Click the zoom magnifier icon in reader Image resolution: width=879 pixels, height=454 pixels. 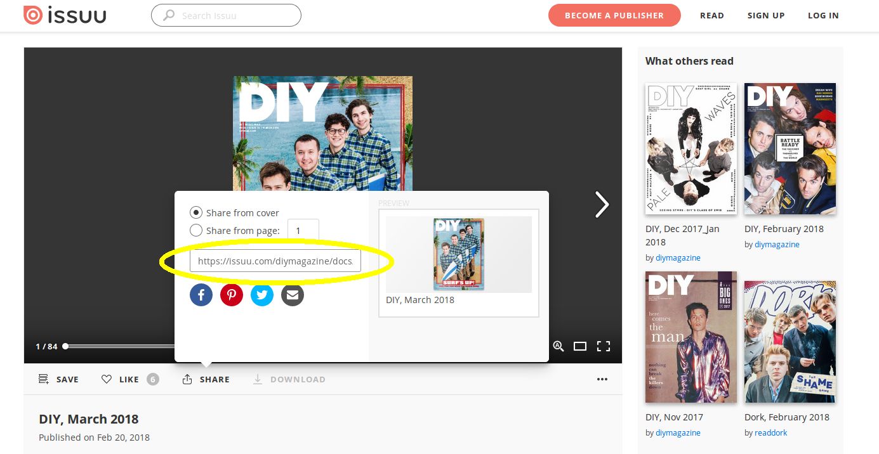click(558, 346)
